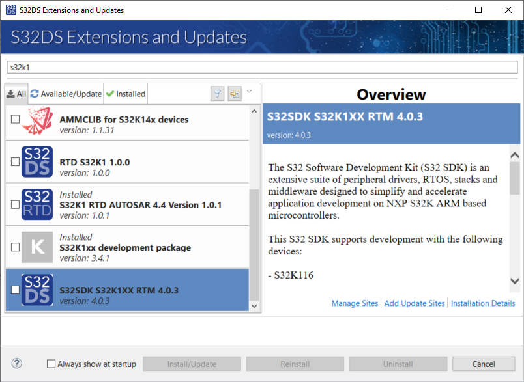Click the S32SDK S32K1XX RTM icon
Screen dimensions: 524x382
coord(37,290)
